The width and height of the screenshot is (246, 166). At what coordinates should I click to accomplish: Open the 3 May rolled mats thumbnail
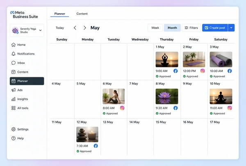[x=221, y=60]
